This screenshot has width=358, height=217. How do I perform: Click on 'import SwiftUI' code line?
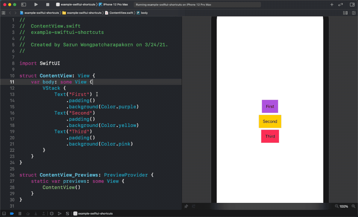click(40, 63)
